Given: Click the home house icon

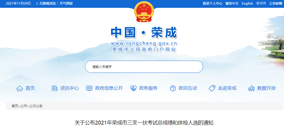Looking at the screenshot, I should (20, 88).
